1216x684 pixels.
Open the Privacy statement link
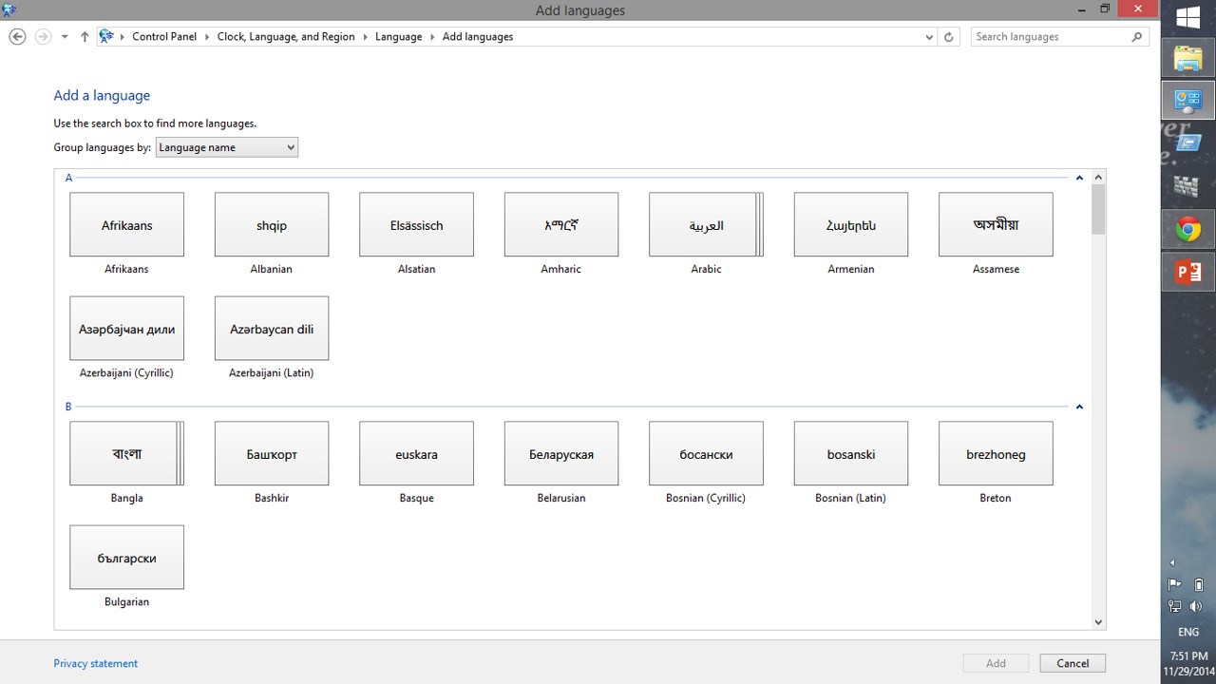point(96,663)
